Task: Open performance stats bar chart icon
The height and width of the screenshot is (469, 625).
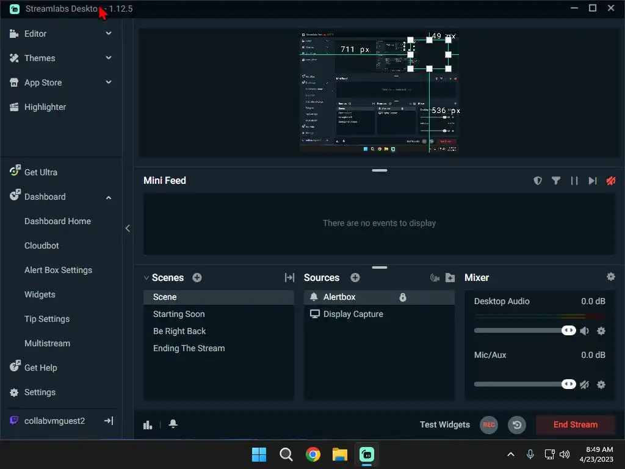Action: point(148,425)
